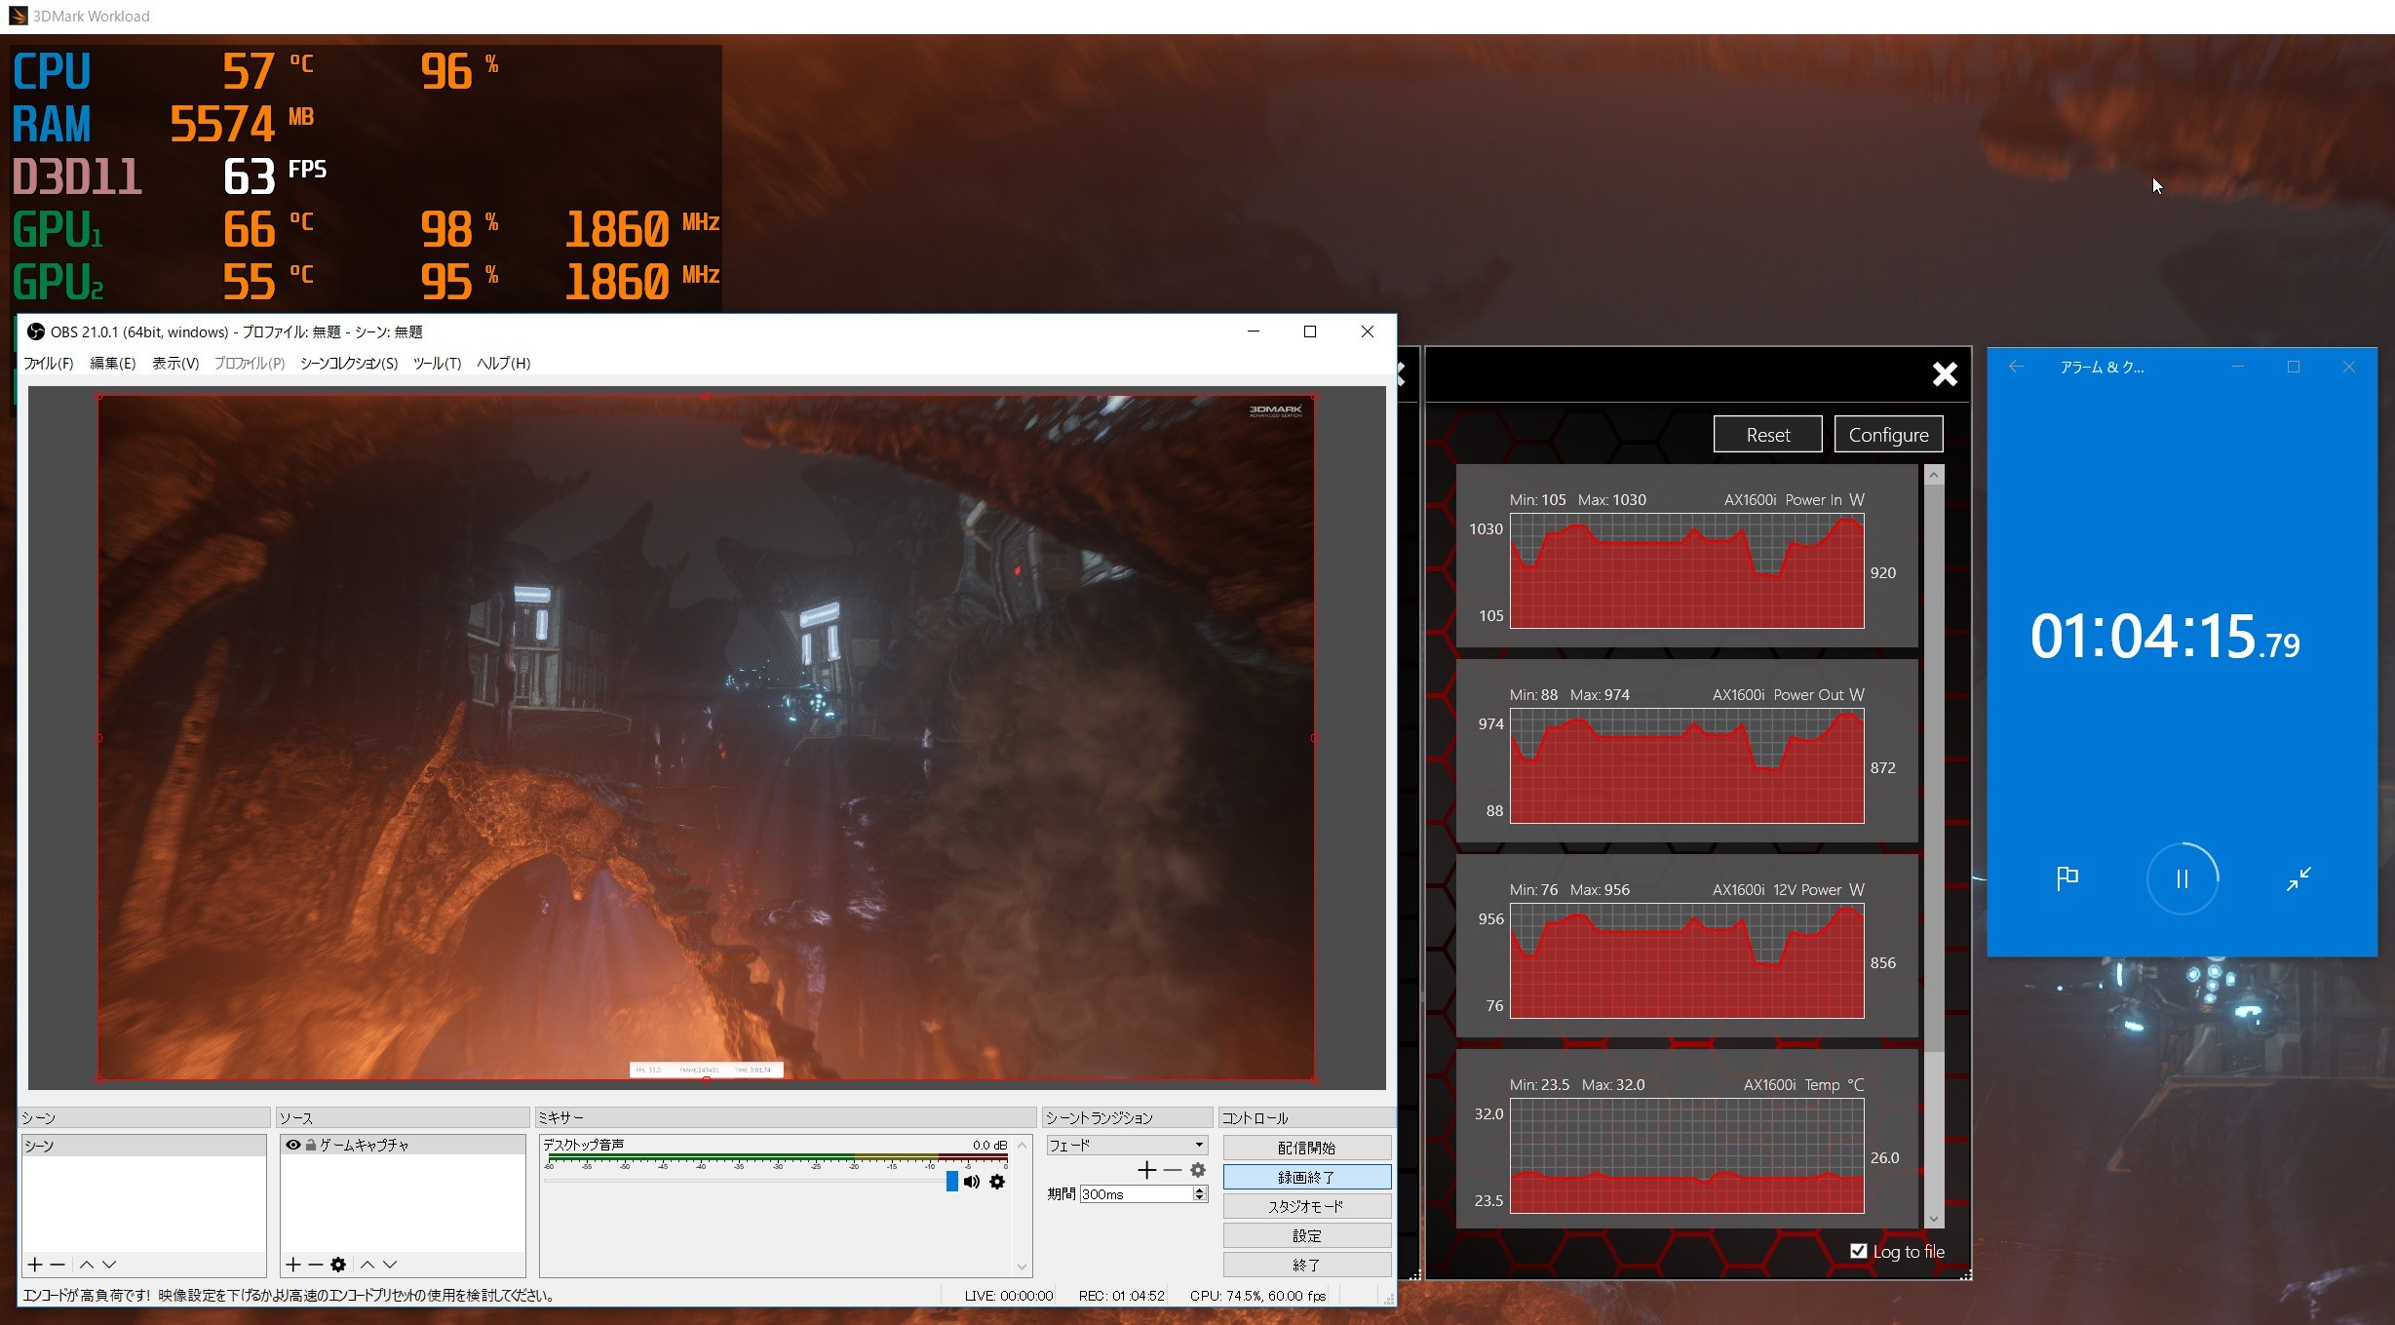Click スタジオモード studio mode button
This screenshot has height=1325, width=2395.
(x=1307, y=1206)
